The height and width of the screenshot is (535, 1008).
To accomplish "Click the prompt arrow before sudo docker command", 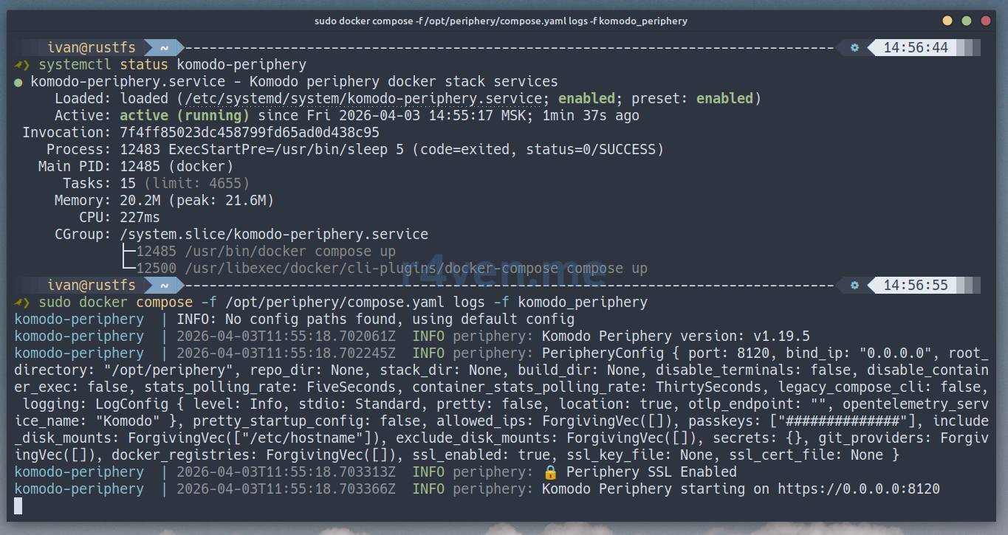I will pos(22,303).
